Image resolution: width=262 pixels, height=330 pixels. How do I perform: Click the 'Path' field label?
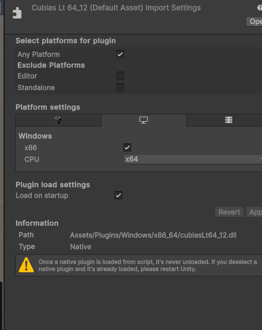pos(26,235)
